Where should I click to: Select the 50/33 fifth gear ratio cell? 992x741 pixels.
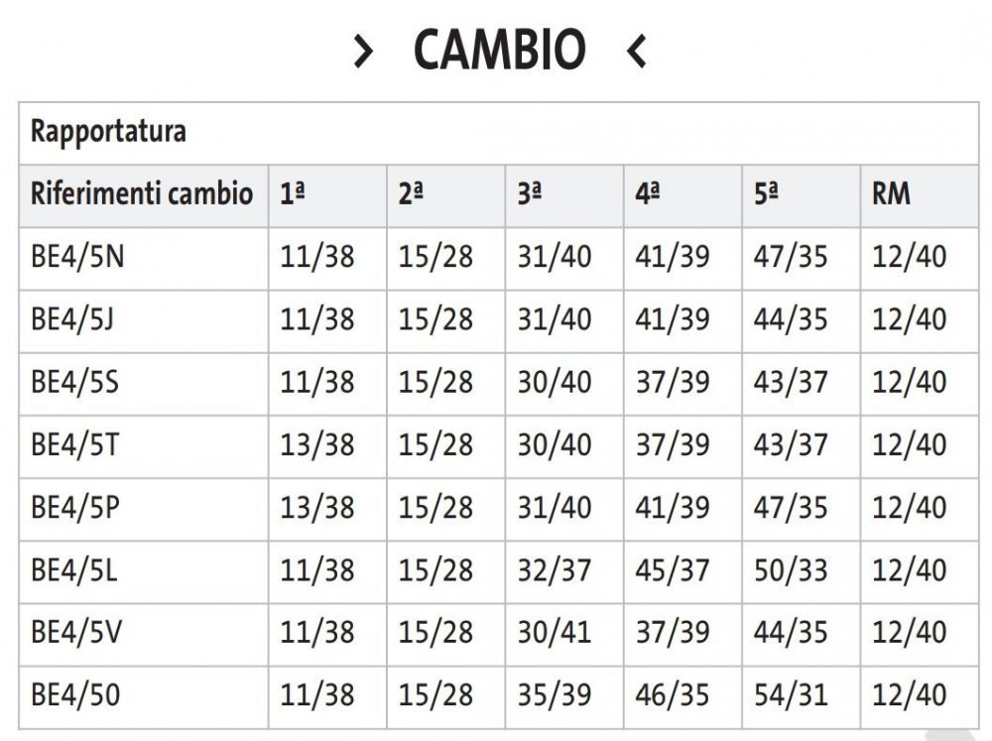(791, 570)
